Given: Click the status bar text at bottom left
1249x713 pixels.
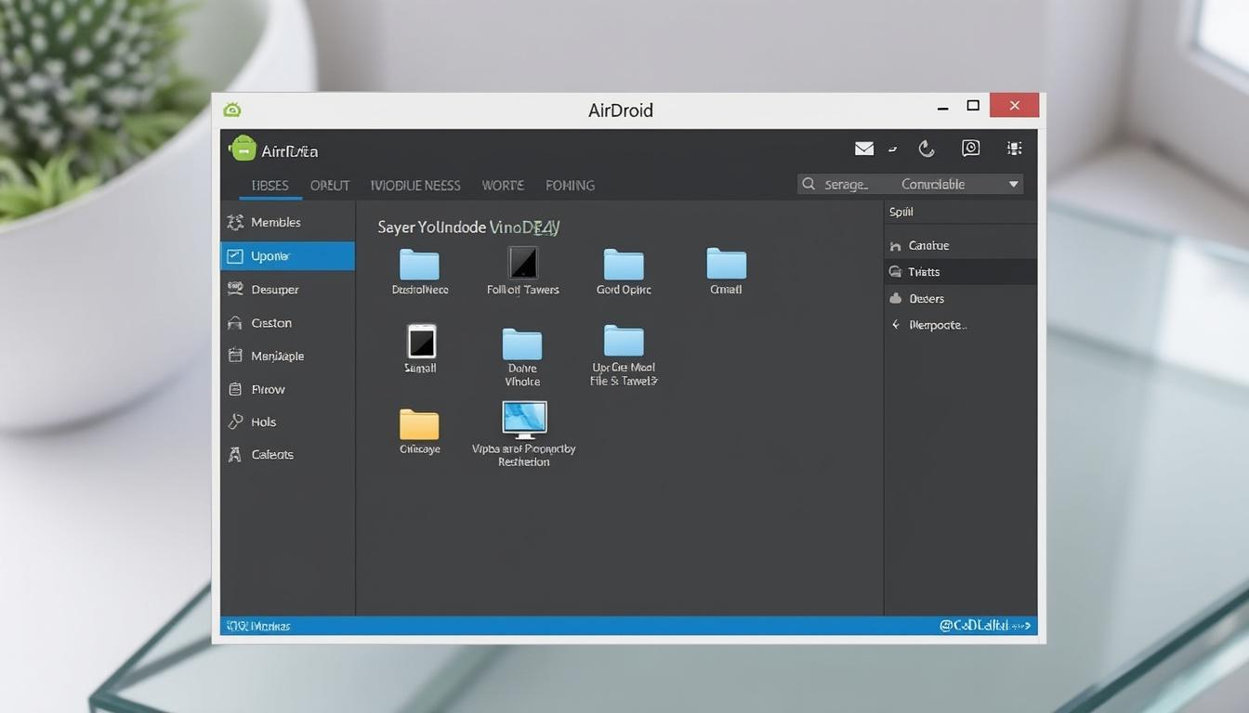Looking at the screenshot, I should pos(257,627).
